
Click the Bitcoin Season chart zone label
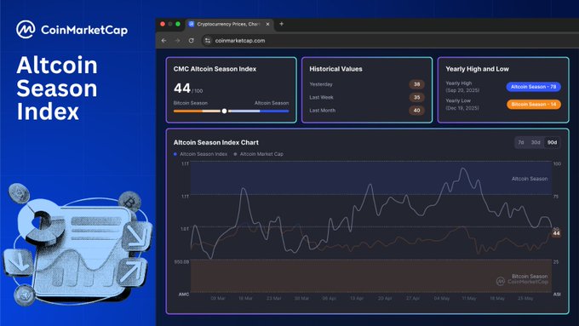pyautogui.click(x=530, y=276)
